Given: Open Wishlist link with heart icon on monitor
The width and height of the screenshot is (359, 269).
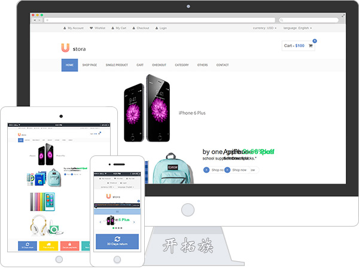Looking at the screenshot, I should click(x=98, y=28).
